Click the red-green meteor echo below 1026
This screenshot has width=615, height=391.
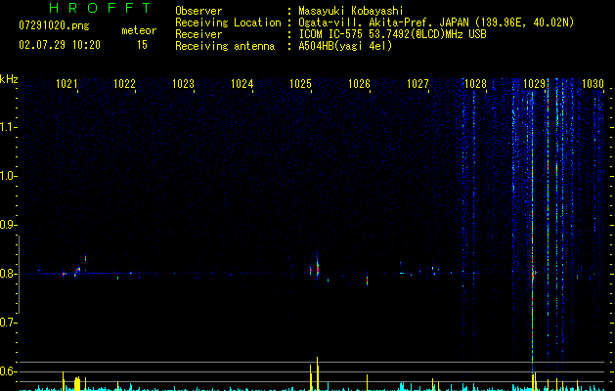(x=367, y=281)
